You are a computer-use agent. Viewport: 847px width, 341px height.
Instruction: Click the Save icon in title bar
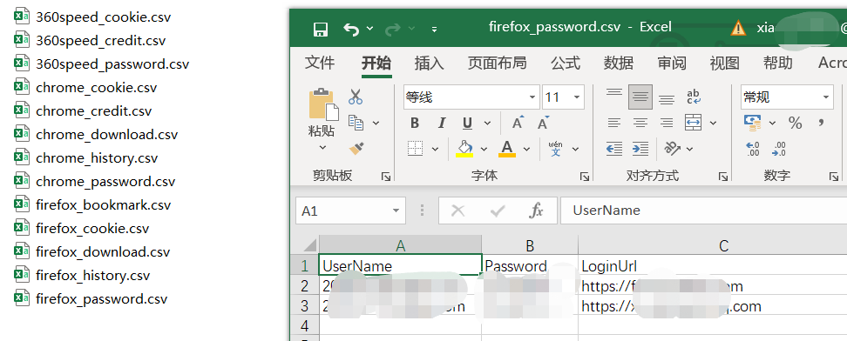coord(321,30)
